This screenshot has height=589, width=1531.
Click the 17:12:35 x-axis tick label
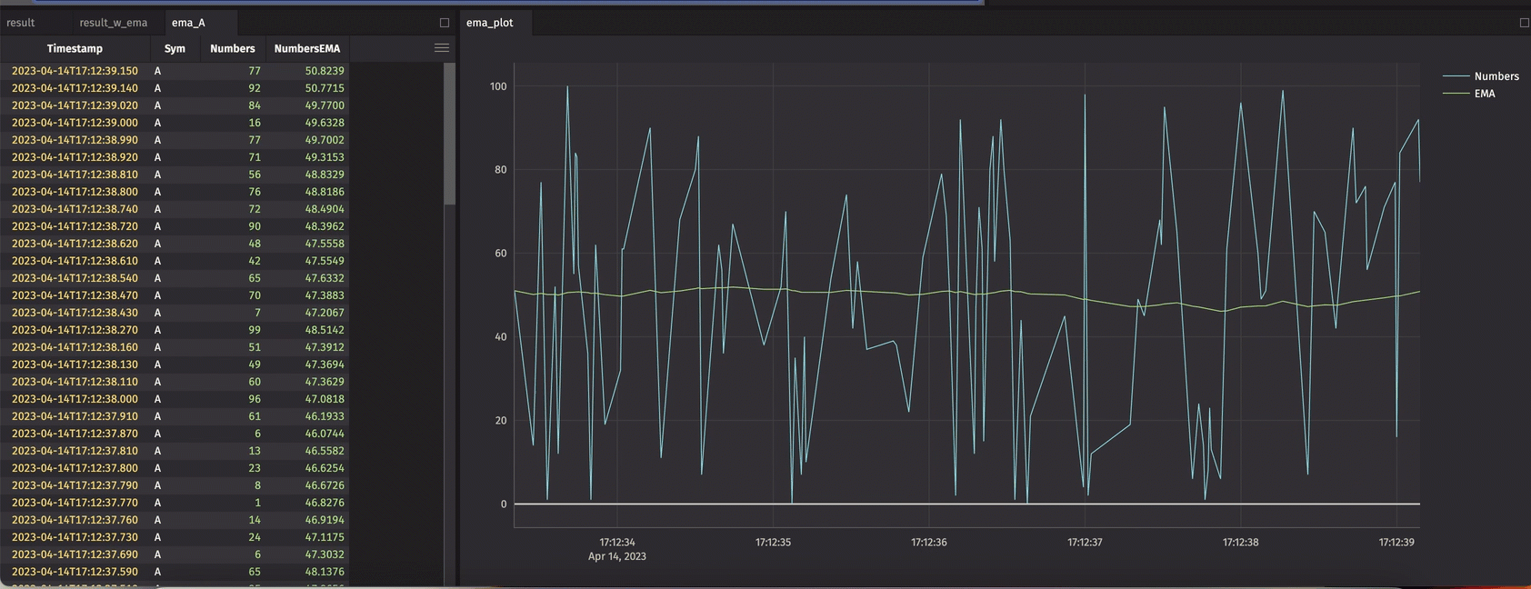[773, 542]
